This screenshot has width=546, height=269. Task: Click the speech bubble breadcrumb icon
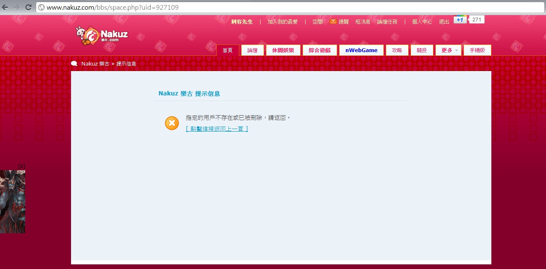click(x=74, y=64)
